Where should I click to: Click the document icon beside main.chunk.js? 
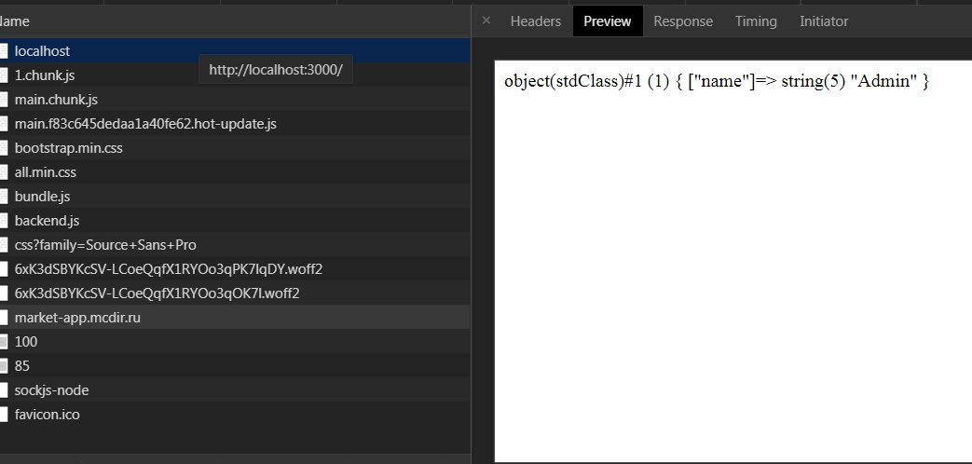pyautogui.click(x=3, y=100)
